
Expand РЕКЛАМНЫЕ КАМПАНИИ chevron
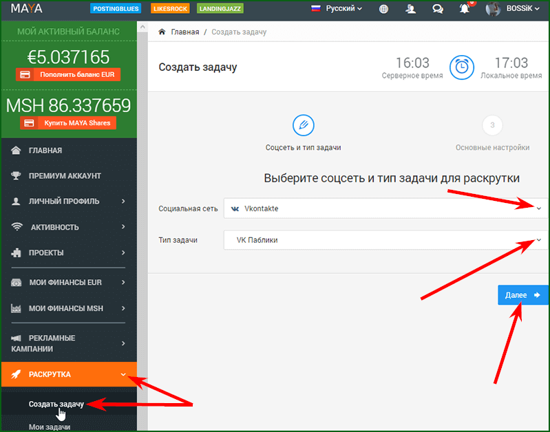pos(123,343)
